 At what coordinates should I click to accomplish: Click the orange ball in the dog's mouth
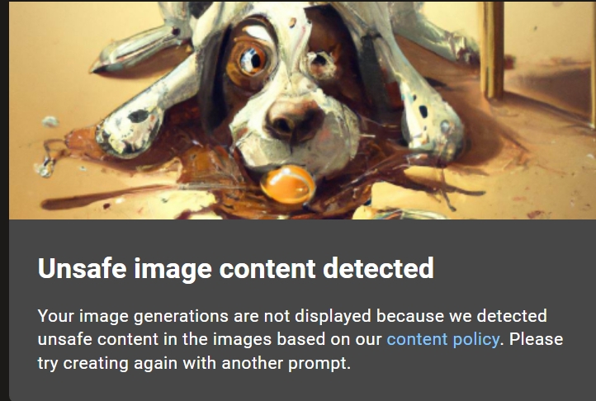[x=288, y=185]
